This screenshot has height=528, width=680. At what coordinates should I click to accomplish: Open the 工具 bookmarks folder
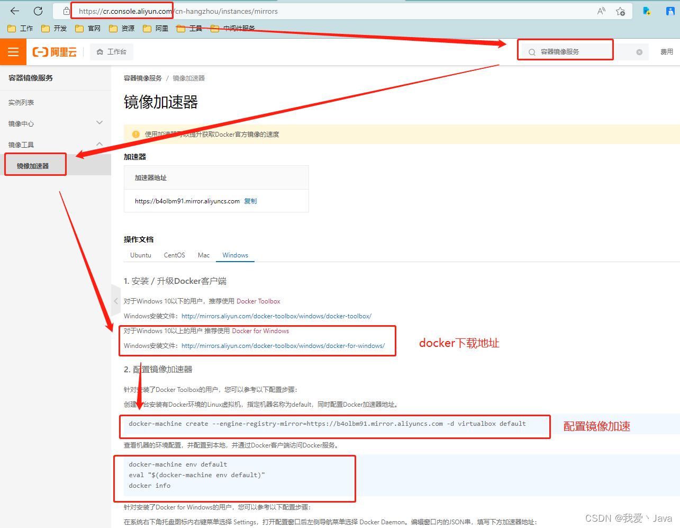point(189,29)
